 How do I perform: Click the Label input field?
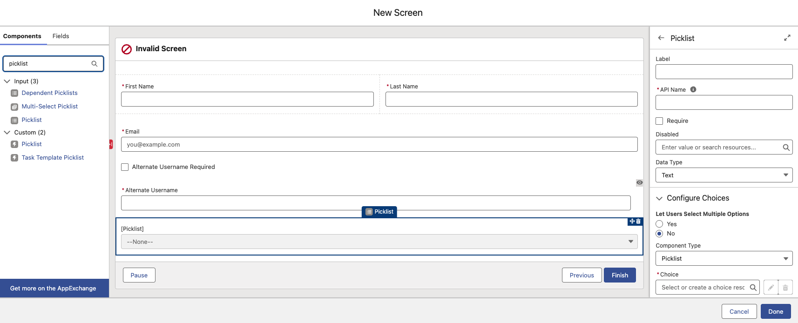[x=724, y=72]
